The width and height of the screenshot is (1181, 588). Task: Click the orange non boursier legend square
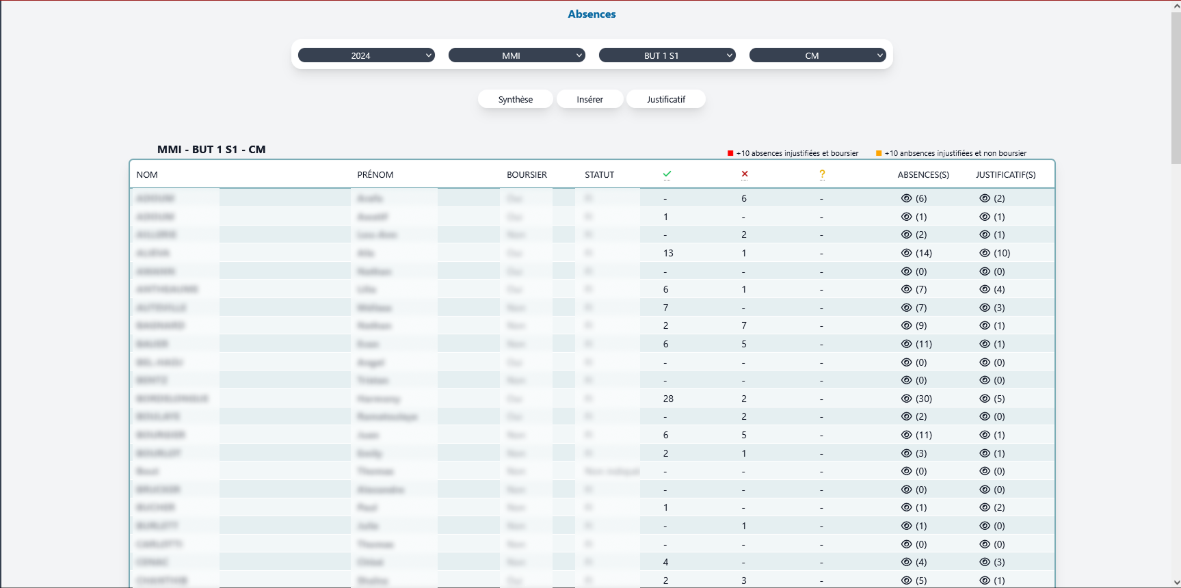tap(879, 153)
